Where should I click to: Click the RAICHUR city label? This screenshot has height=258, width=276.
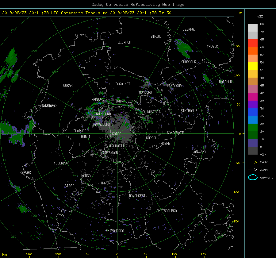225,82
